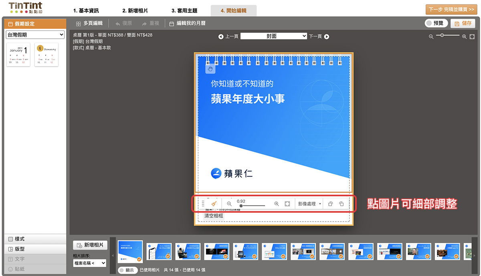Image resolution: width=481 pixels, height=276 pixels.
Task: Click the 重複 redo button
Action: 151,24
